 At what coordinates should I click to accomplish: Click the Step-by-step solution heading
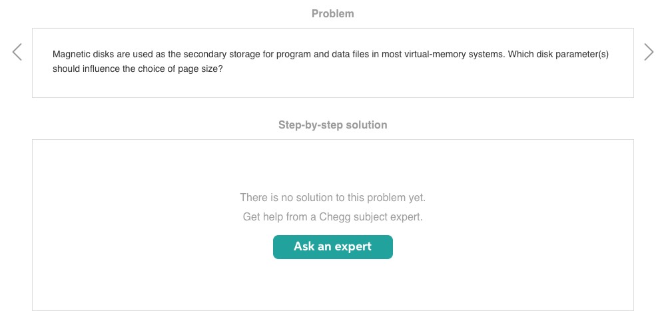(333, 125)
